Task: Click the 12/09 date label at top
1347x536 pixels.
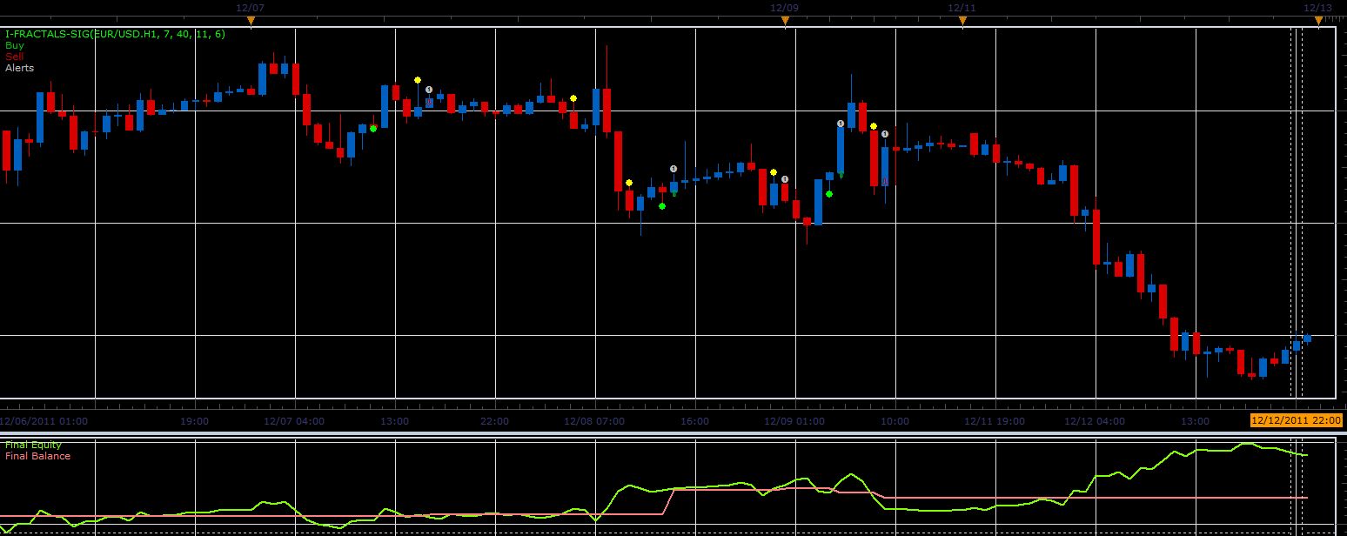Action: (784, 7)
